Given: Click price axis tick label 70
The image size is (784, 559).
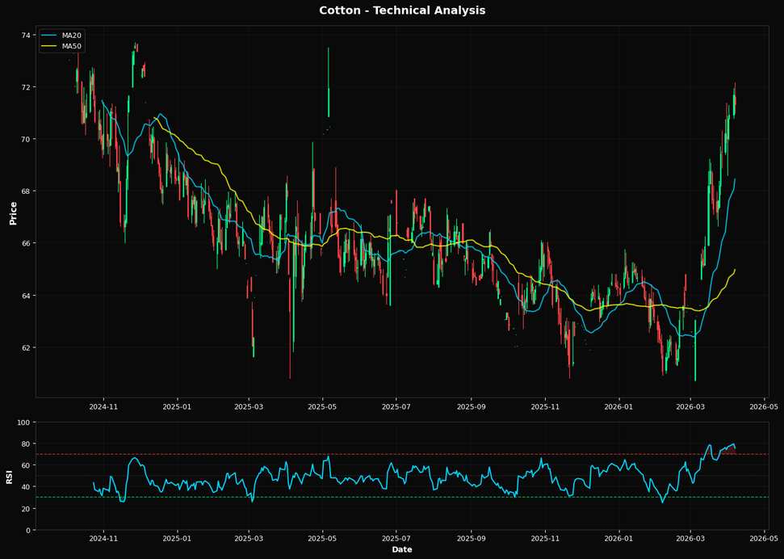Looking at the screenshot, I should coord(27,139).
